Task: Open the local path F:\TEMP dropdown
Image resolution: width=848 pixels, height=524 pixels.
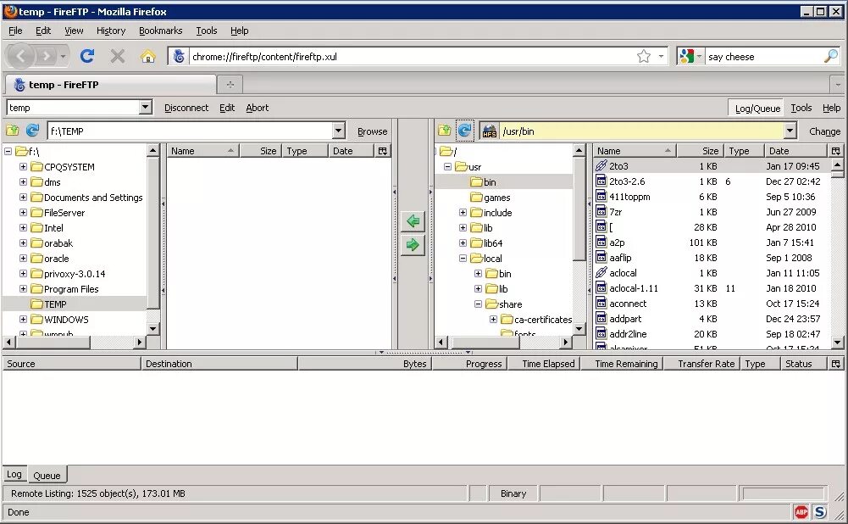Action: pos(339,131)
